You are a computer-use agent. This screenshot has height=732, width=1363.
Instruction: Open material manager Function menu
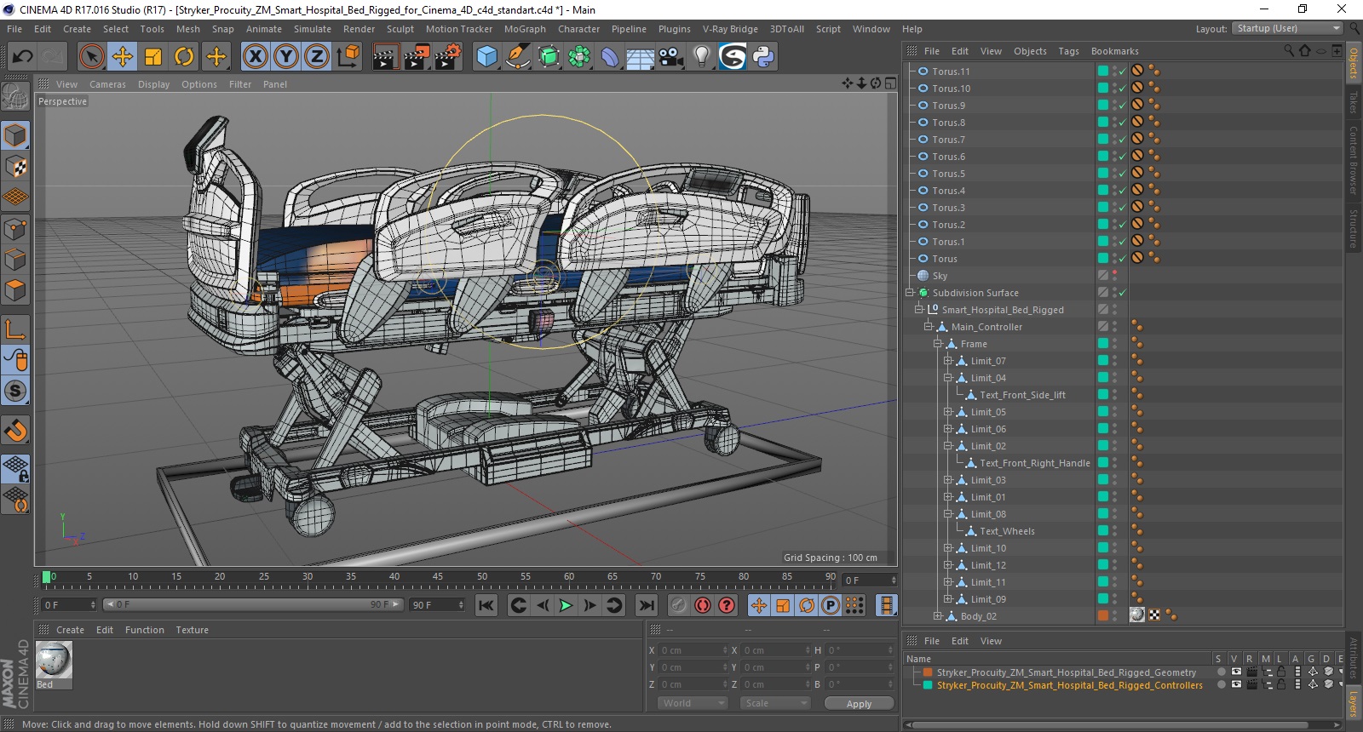(x=145, y=630)
